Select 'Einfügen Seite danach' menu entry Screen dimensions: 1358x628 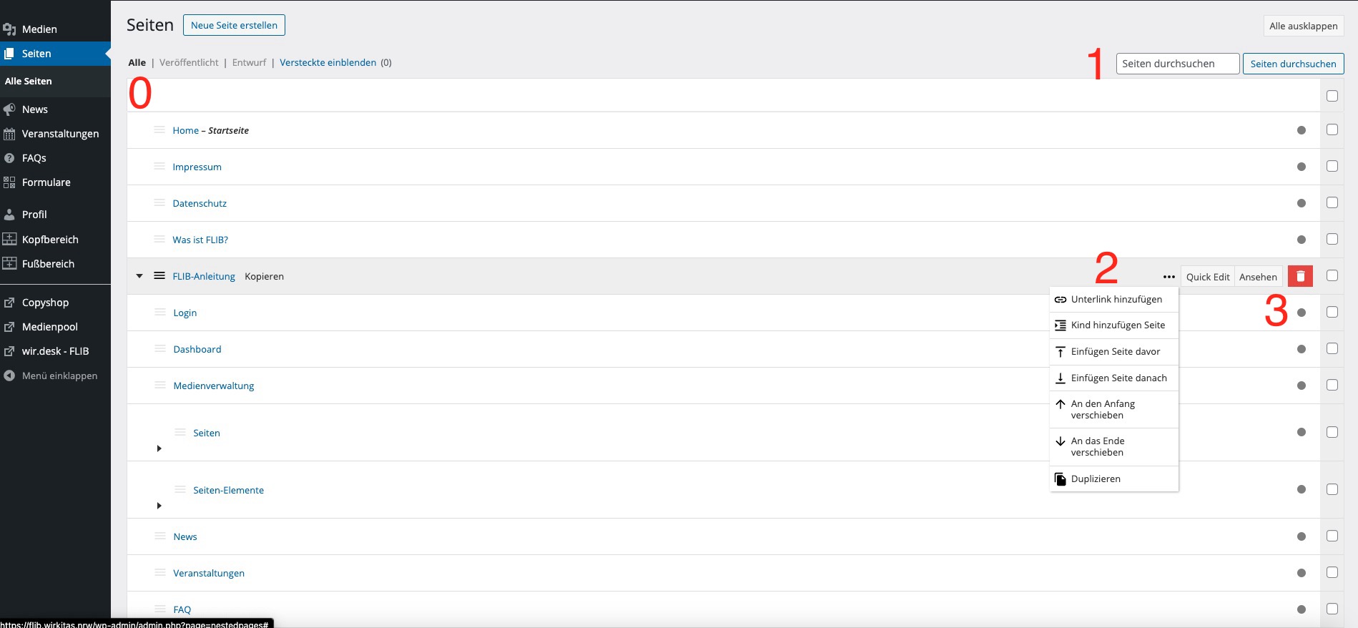click(x=1118, y=378)
